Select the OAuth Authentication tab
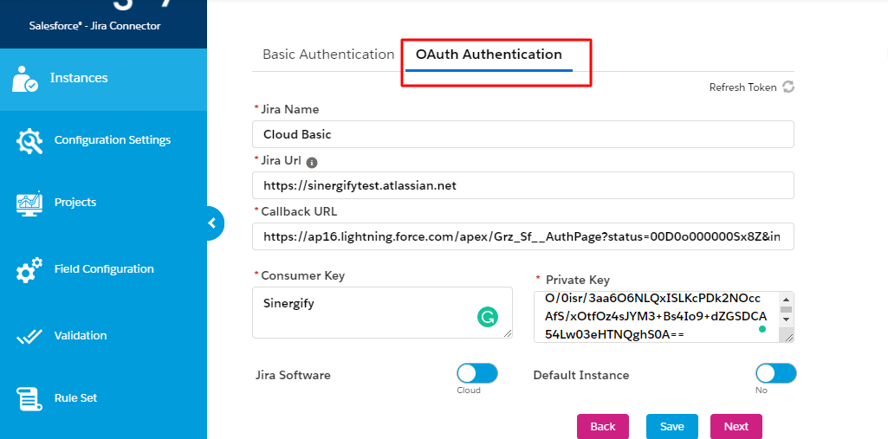The image size is (888, 439). [x=489, y=55]
